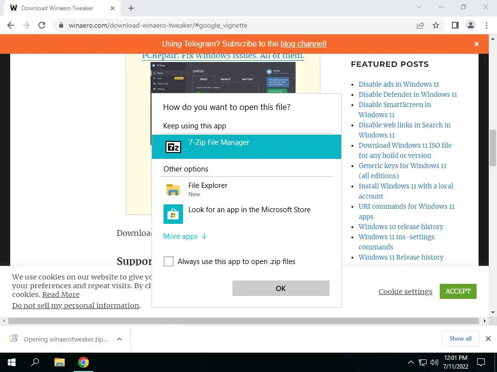Open Chrome three-dot menu
This screenshot has height=372, width=497.
point(486,25)
